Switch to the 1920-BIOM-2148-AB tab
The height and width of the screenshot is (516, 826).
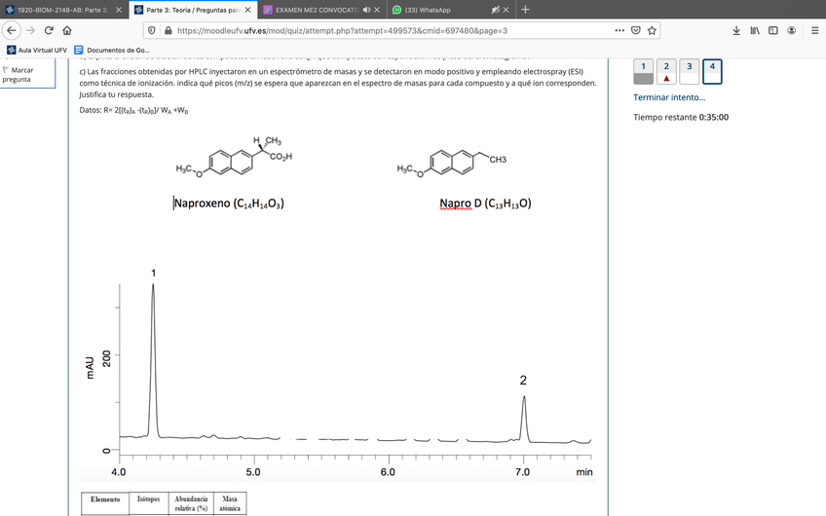58,10
